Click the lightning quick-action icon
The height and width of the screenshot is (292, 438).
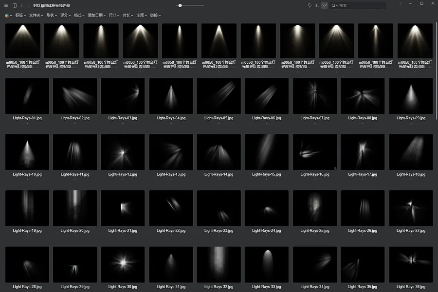point(310,5)
